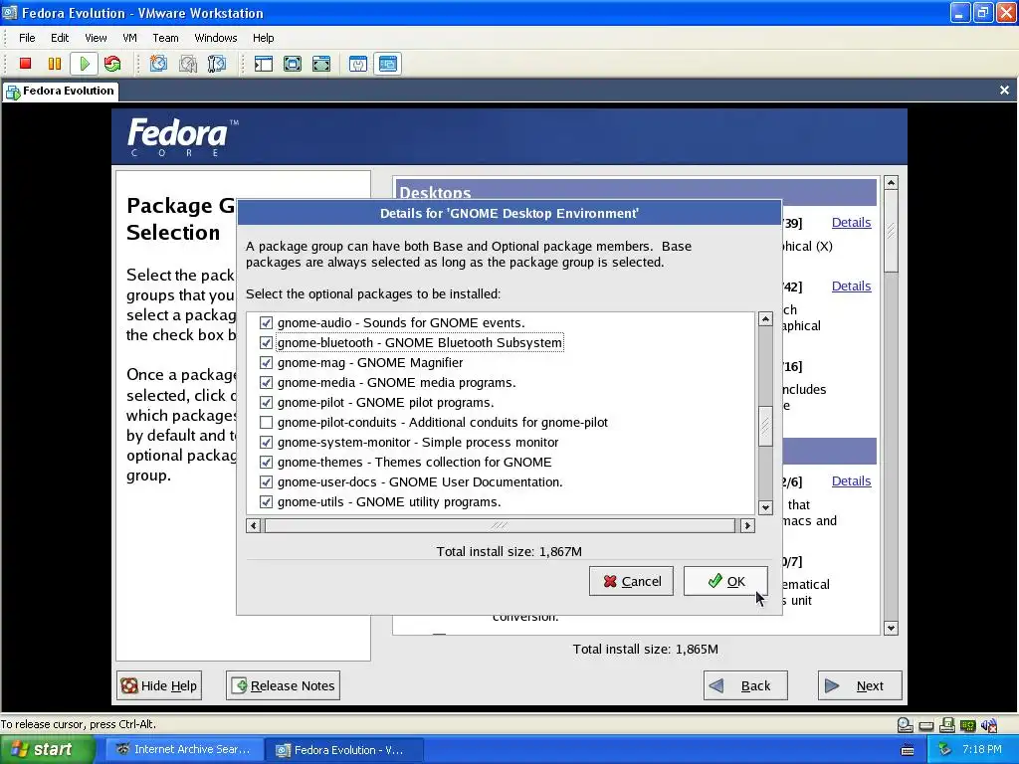Toggle the sidebar panel view icon
Viewport: 1019px width, 764px height.
click(x=263, y=63)
